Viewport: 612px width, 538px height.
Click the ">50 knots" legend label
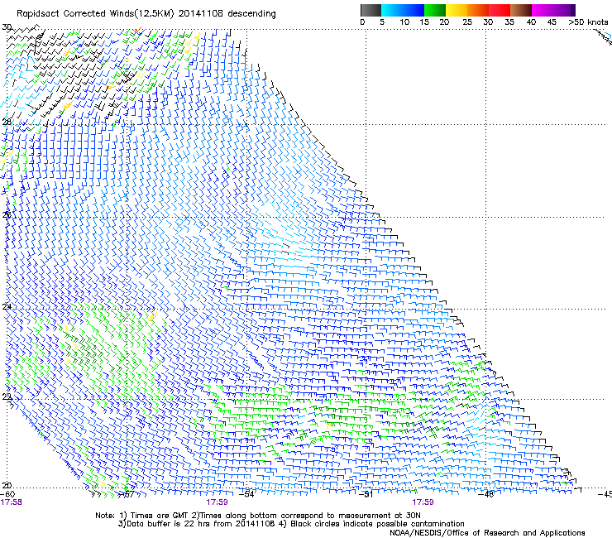click(588, 22)
